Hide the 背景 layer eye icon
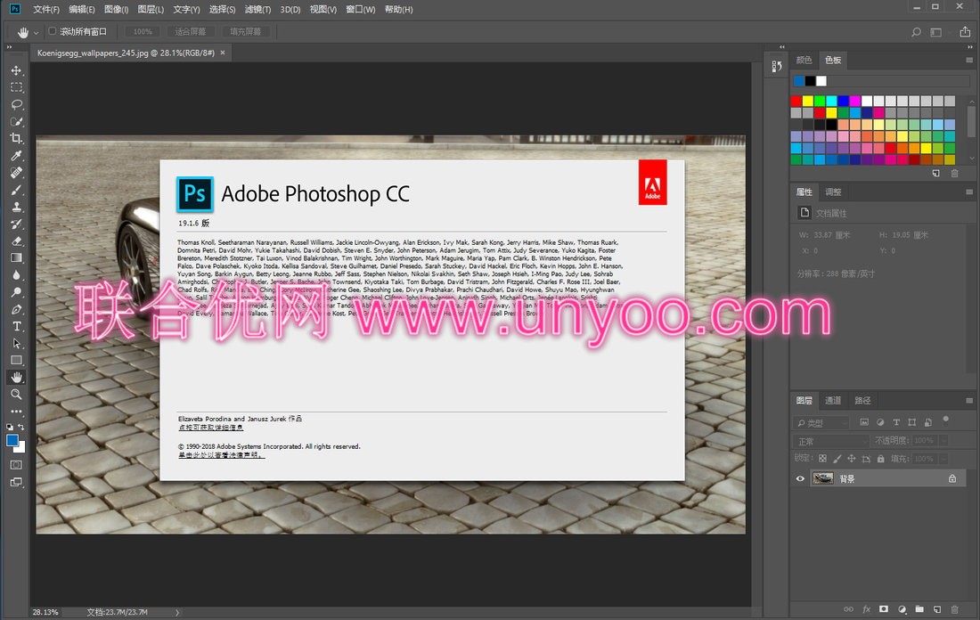Screen dimensions: 980x620 coord(800,478)
